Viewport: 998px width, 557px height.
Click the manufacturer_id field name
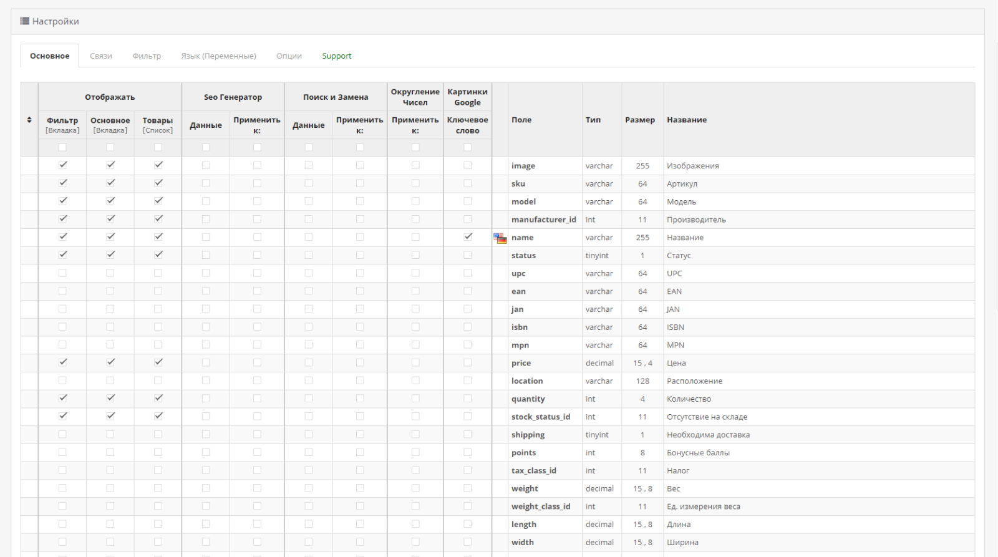coord(544,220)
